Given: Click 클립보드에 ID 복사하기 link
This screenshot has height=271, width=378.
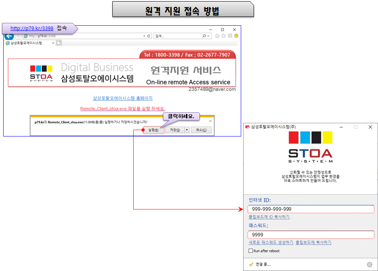Looking at the screenshot, I should coord(269,217).
